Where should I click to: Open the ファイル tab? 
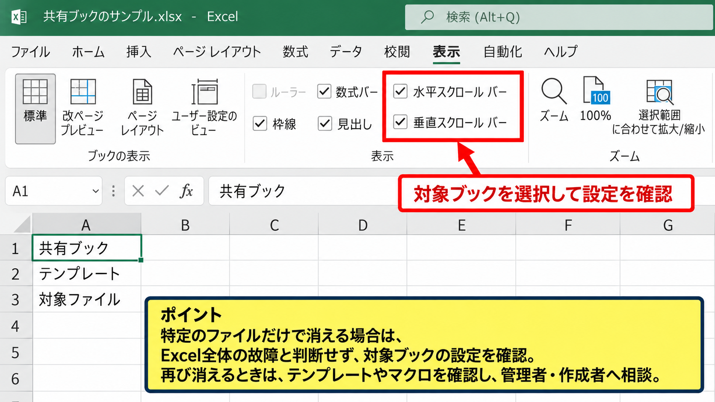pos(30,52)
